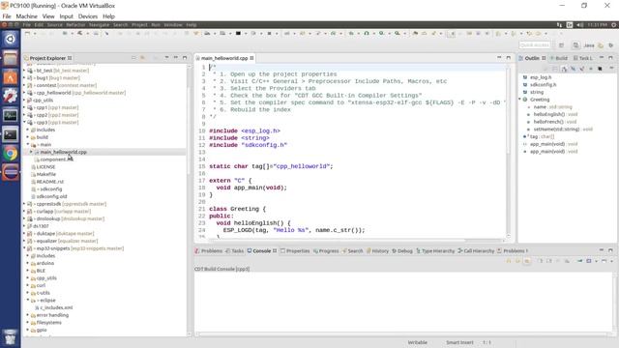This screenshot has width=619, height=348.
Task: Click the New file toolbar icon
Action: [27, 34]
